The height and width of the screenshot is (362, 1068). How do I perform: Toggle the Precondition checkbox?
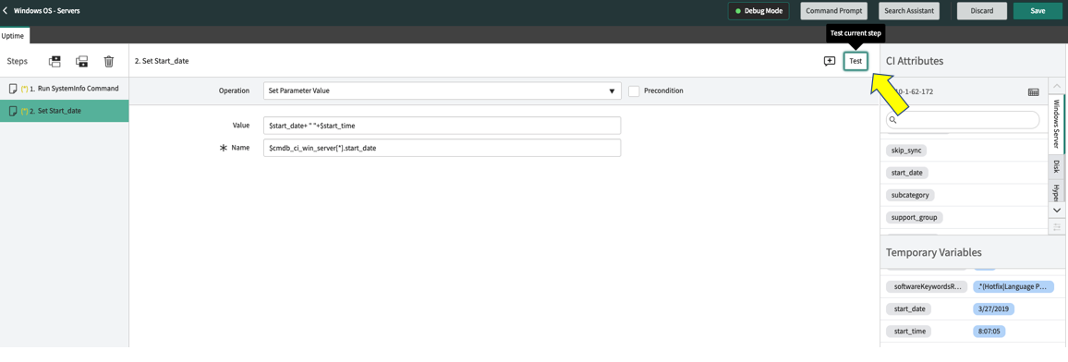point(634,90)
